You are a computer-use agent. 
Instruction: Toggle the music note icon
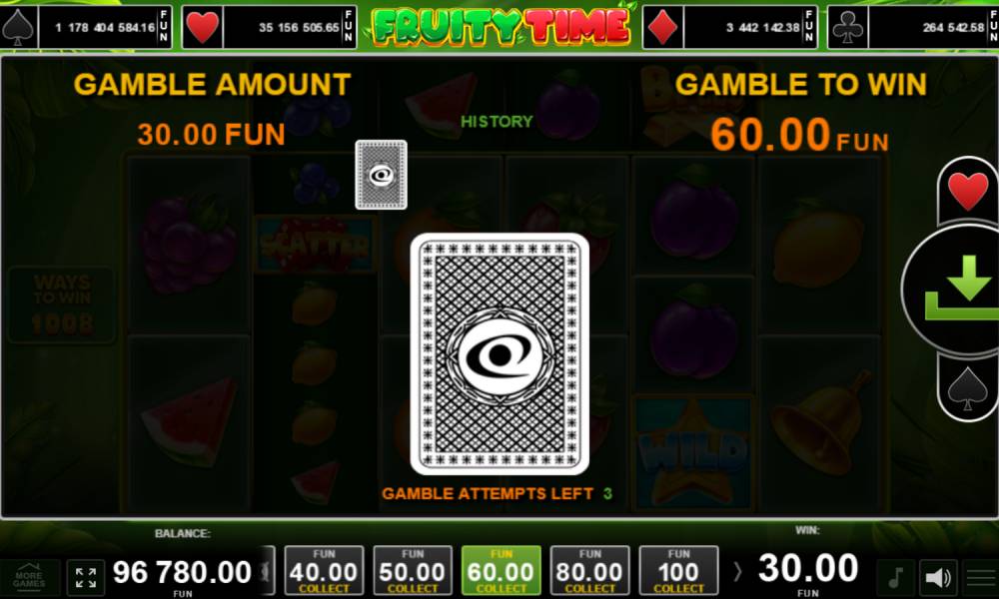pyautogui.click(x=896, y=577)
